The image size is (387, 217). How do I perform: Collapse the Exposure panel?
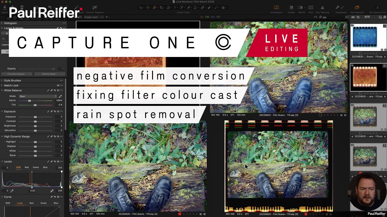(x=2, y=112)
